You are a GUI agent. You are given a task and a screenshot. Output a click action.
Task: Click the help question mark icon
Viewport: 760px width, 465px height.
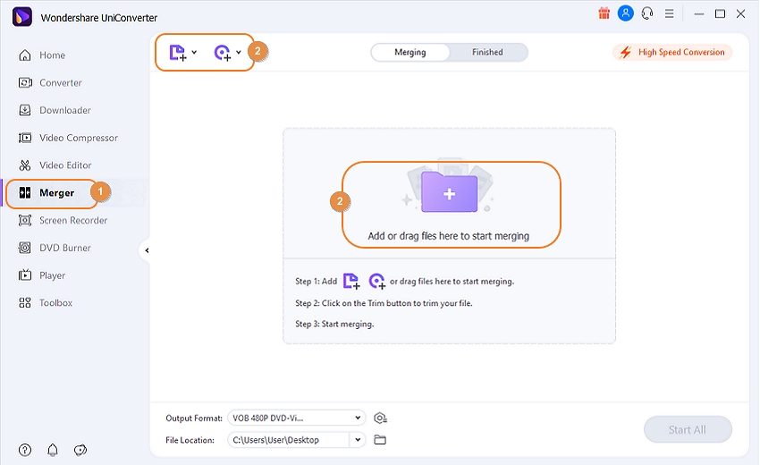(25, 450)
